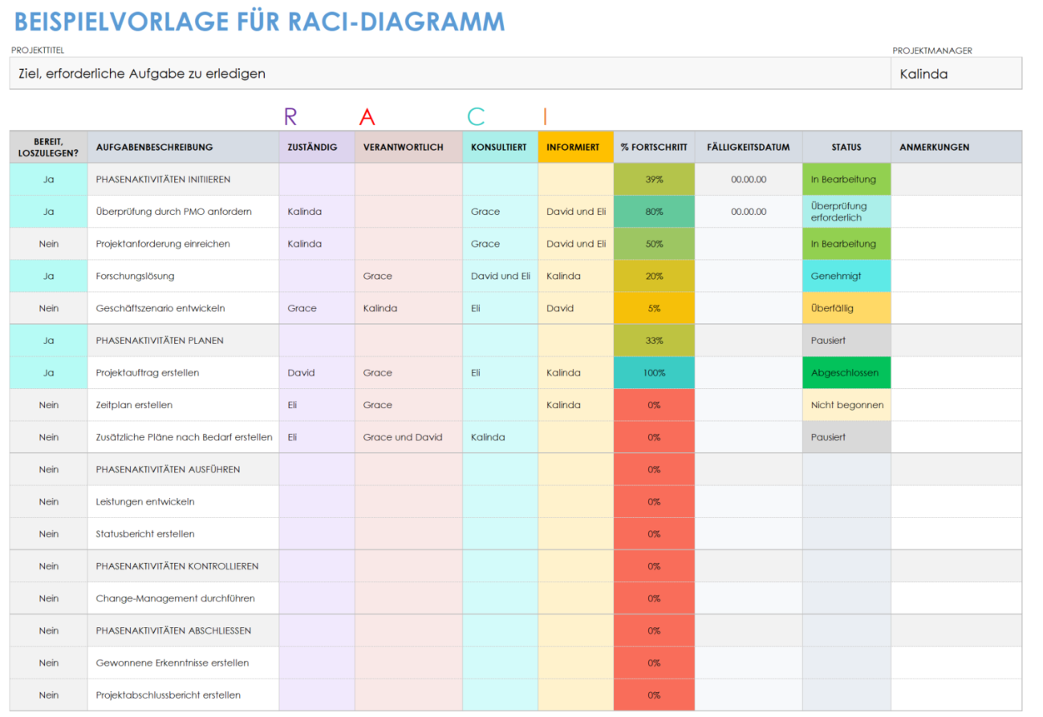Click the 100% progress cell
1043x717 pixels.
653,372
